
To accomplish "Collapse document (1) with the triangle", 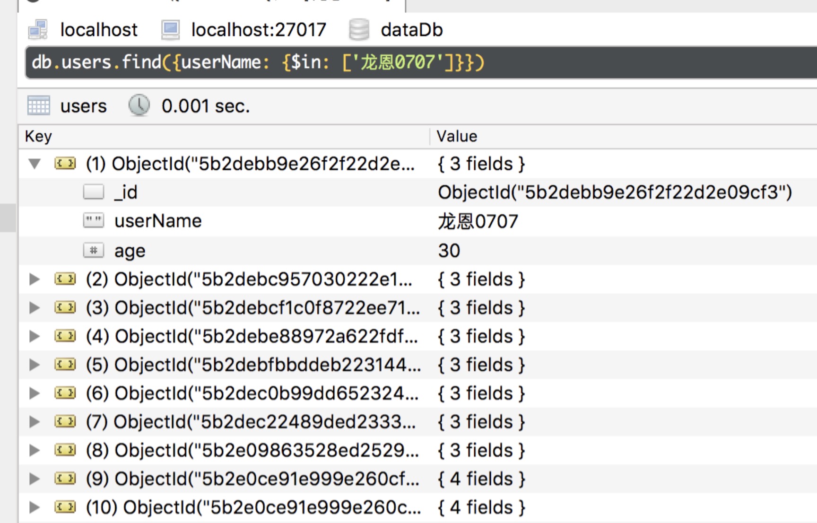I will [x=35, y=164].
